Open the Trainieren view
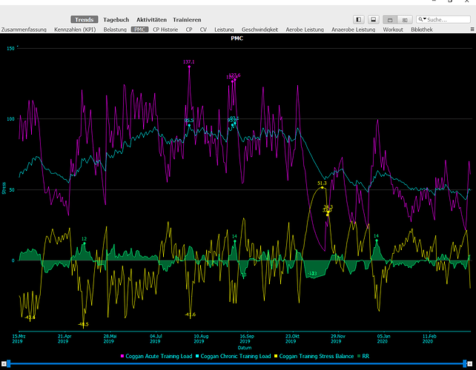Screen dimensions: 476x370 187,20
